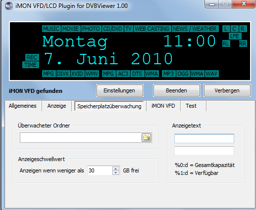Viewport: 256px width, 210px height.
Task: Click the '11:00' time on the display
Action: [190, 41]
